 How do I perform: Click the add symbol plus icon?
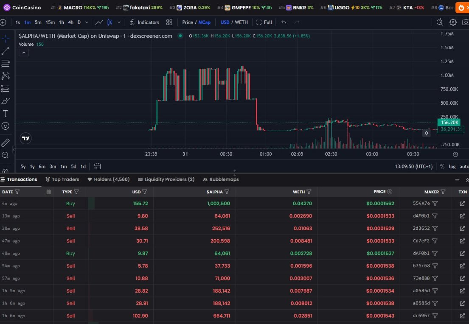click(3, 22)
